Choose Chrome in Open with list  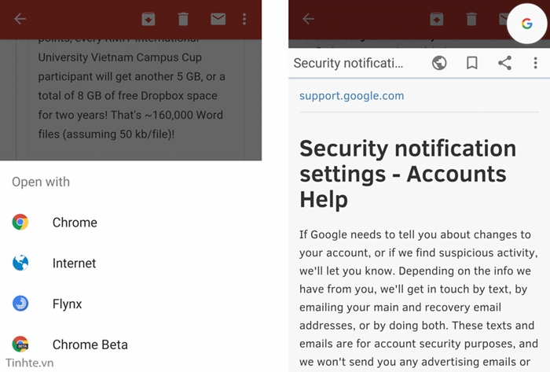coord(131,223)
